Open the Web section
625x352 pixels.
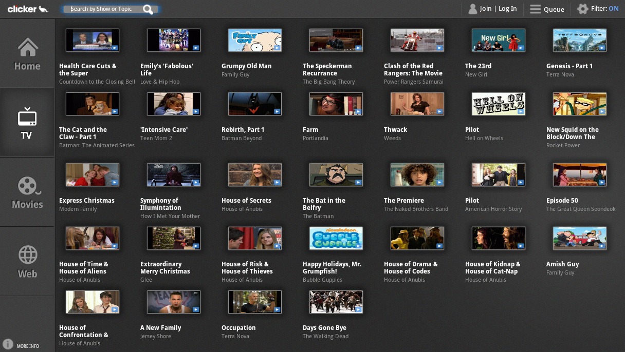(27, 261)
